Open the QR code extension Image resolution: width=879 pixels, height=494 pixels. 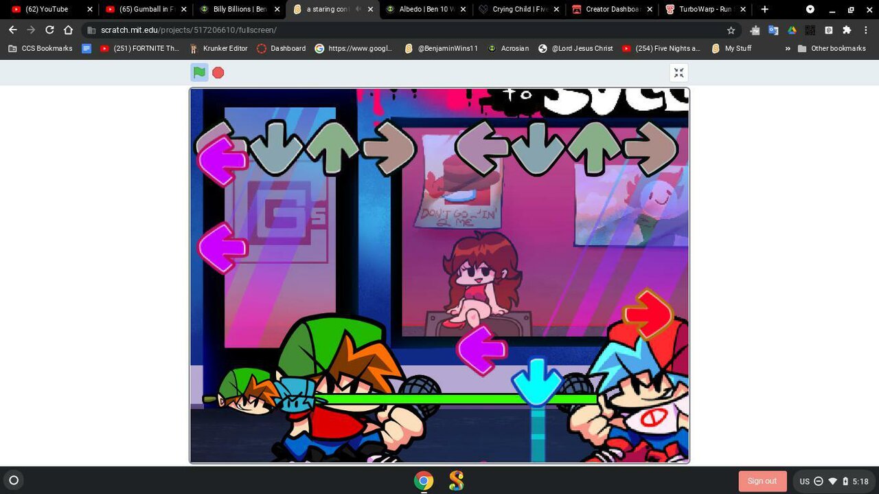click(810, 30)
